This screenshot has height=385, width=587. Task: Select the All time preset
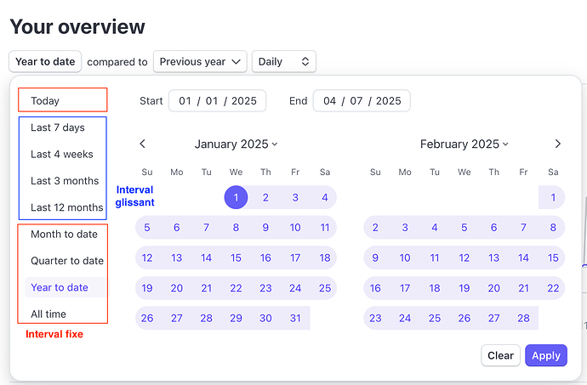pyautogui.click(x=48, y=314)
